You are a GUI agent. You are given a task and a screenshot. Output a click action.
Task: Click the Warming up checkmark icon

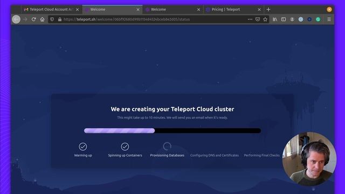point(82,147)
